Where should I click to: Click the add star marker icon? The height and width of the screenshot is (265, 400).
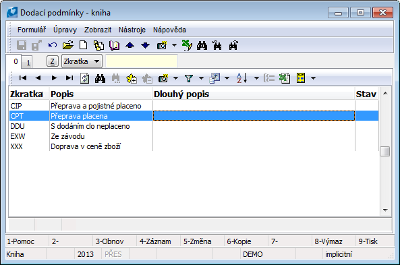pos(132,78)
